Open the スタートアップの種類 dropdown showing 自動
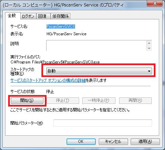The image size is (165, 150). click(x=99, y=71)
